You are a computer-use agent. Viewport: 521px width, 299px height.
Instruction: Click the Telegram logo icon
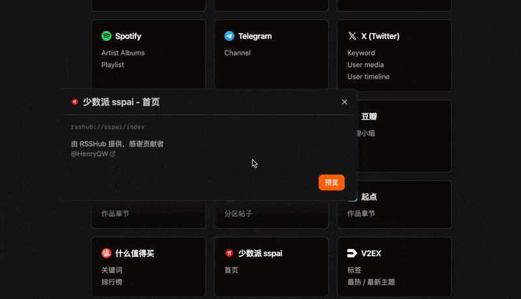tap(229, 36)
